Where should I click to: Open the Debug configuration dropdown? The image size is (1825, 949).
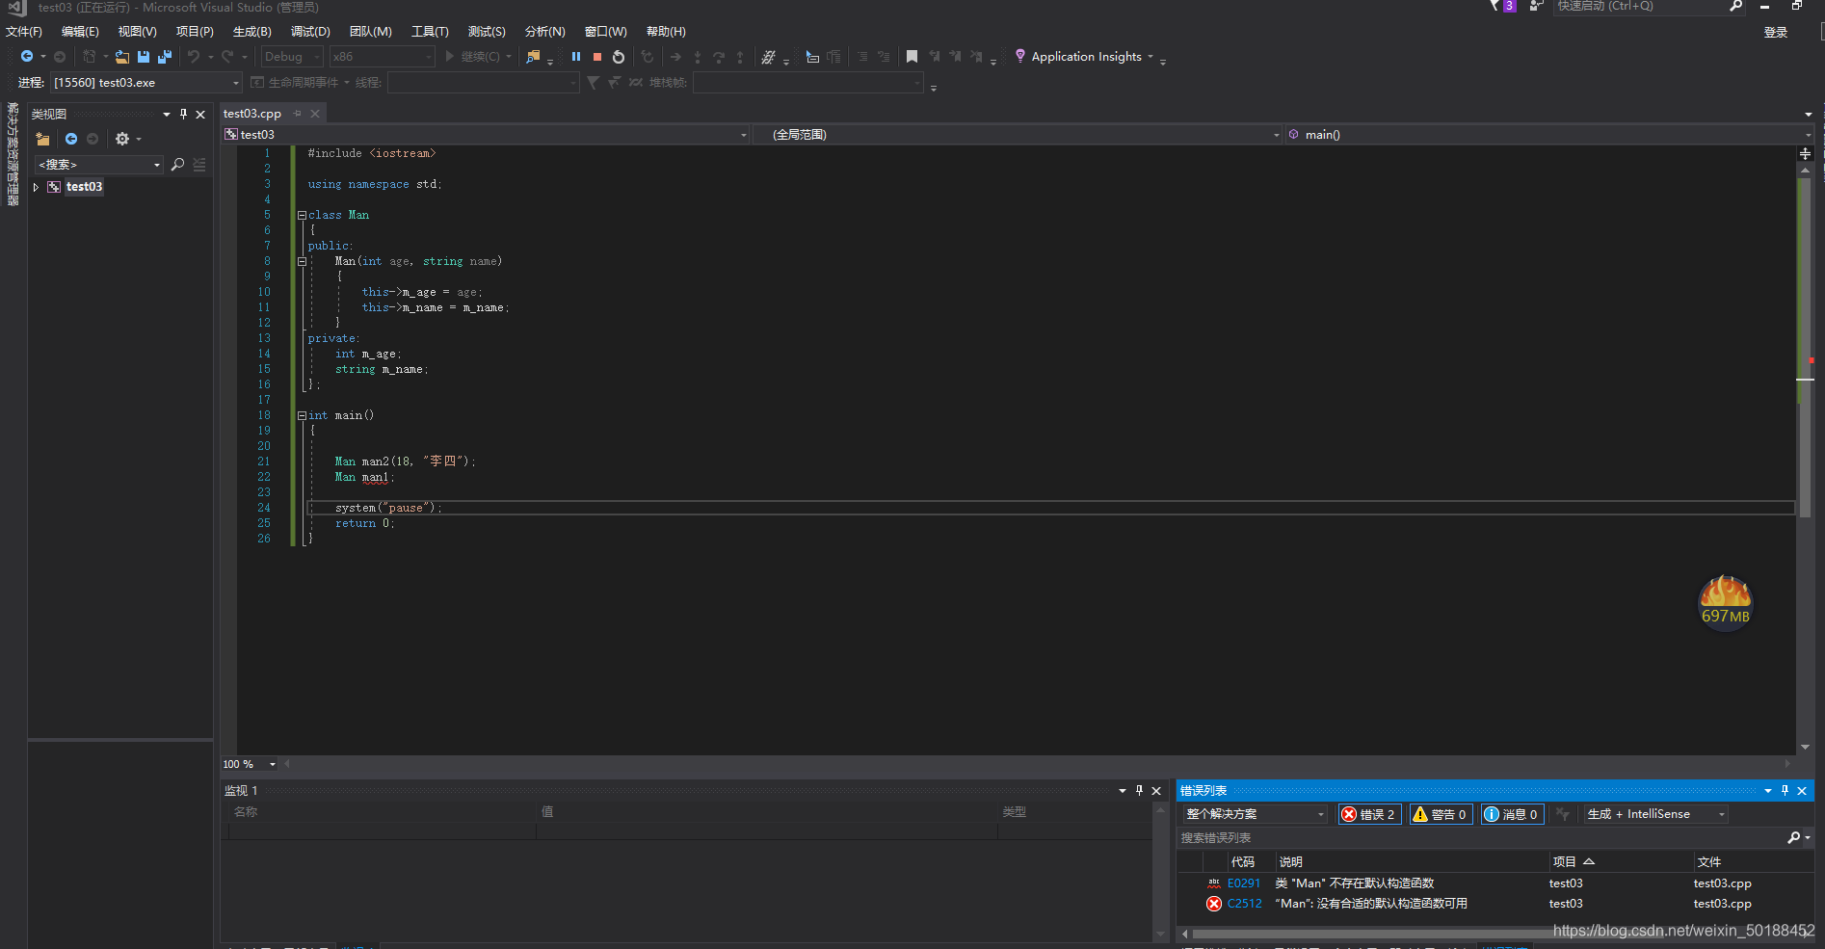tap(292, 57)
